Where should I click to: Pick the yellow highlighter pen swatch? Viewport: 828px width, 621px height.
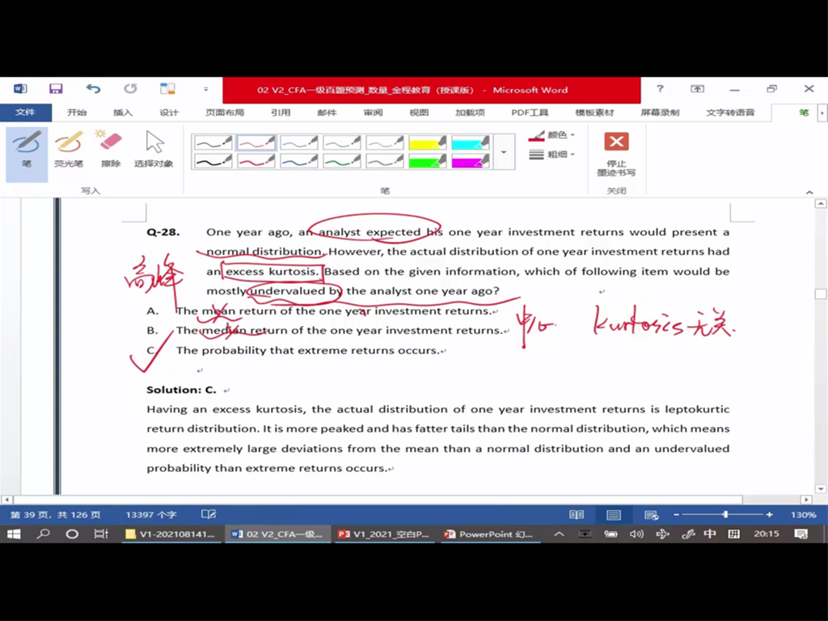click(428, 143)
